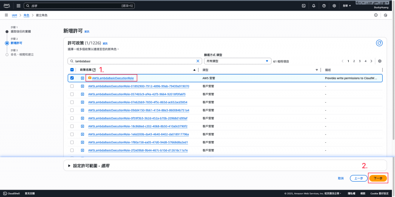Open info panel icon in breadcrumb bar
Screen dimensions: 395x197
pyautogui.click(x=376, y=15)
